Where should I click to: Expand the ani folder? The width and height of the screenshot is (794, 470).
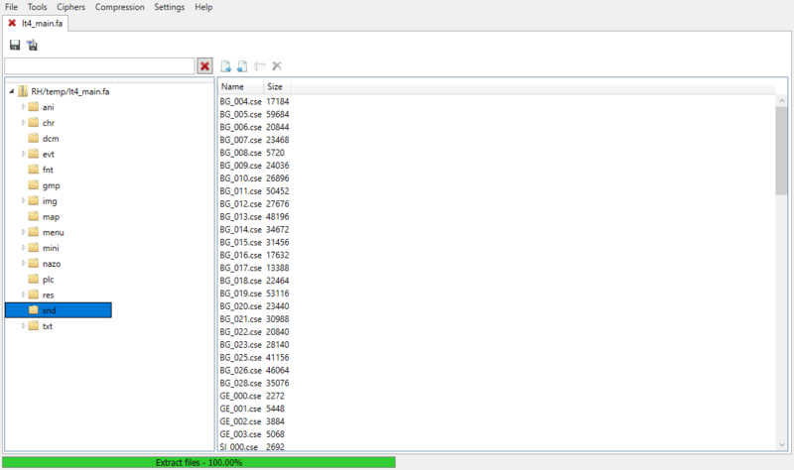point(23,107)
